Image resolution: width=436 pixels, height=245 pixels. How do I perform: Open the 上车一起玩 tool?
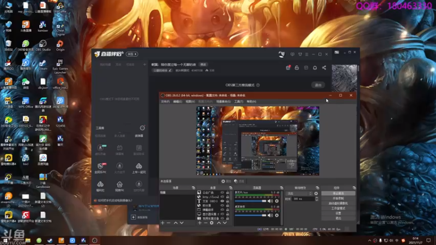pyautogui.click(x=139, y=168)
